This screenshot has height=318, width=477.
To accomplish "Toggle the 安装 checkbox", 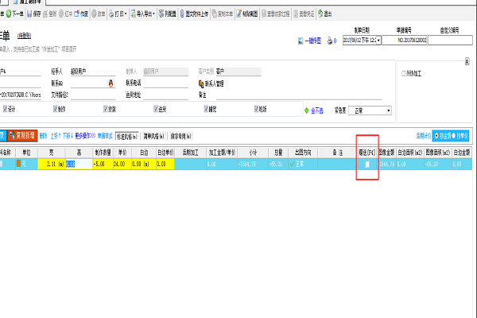I will 106,110.
